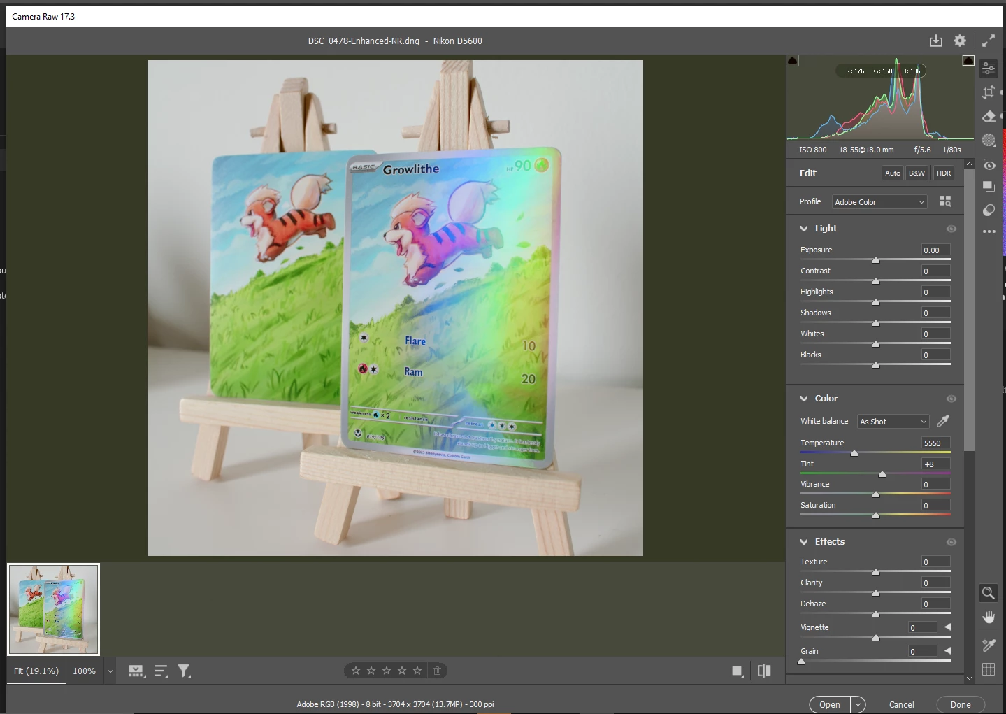Set first rating star
The image size is (1006, 714).
tap(356, 671)
